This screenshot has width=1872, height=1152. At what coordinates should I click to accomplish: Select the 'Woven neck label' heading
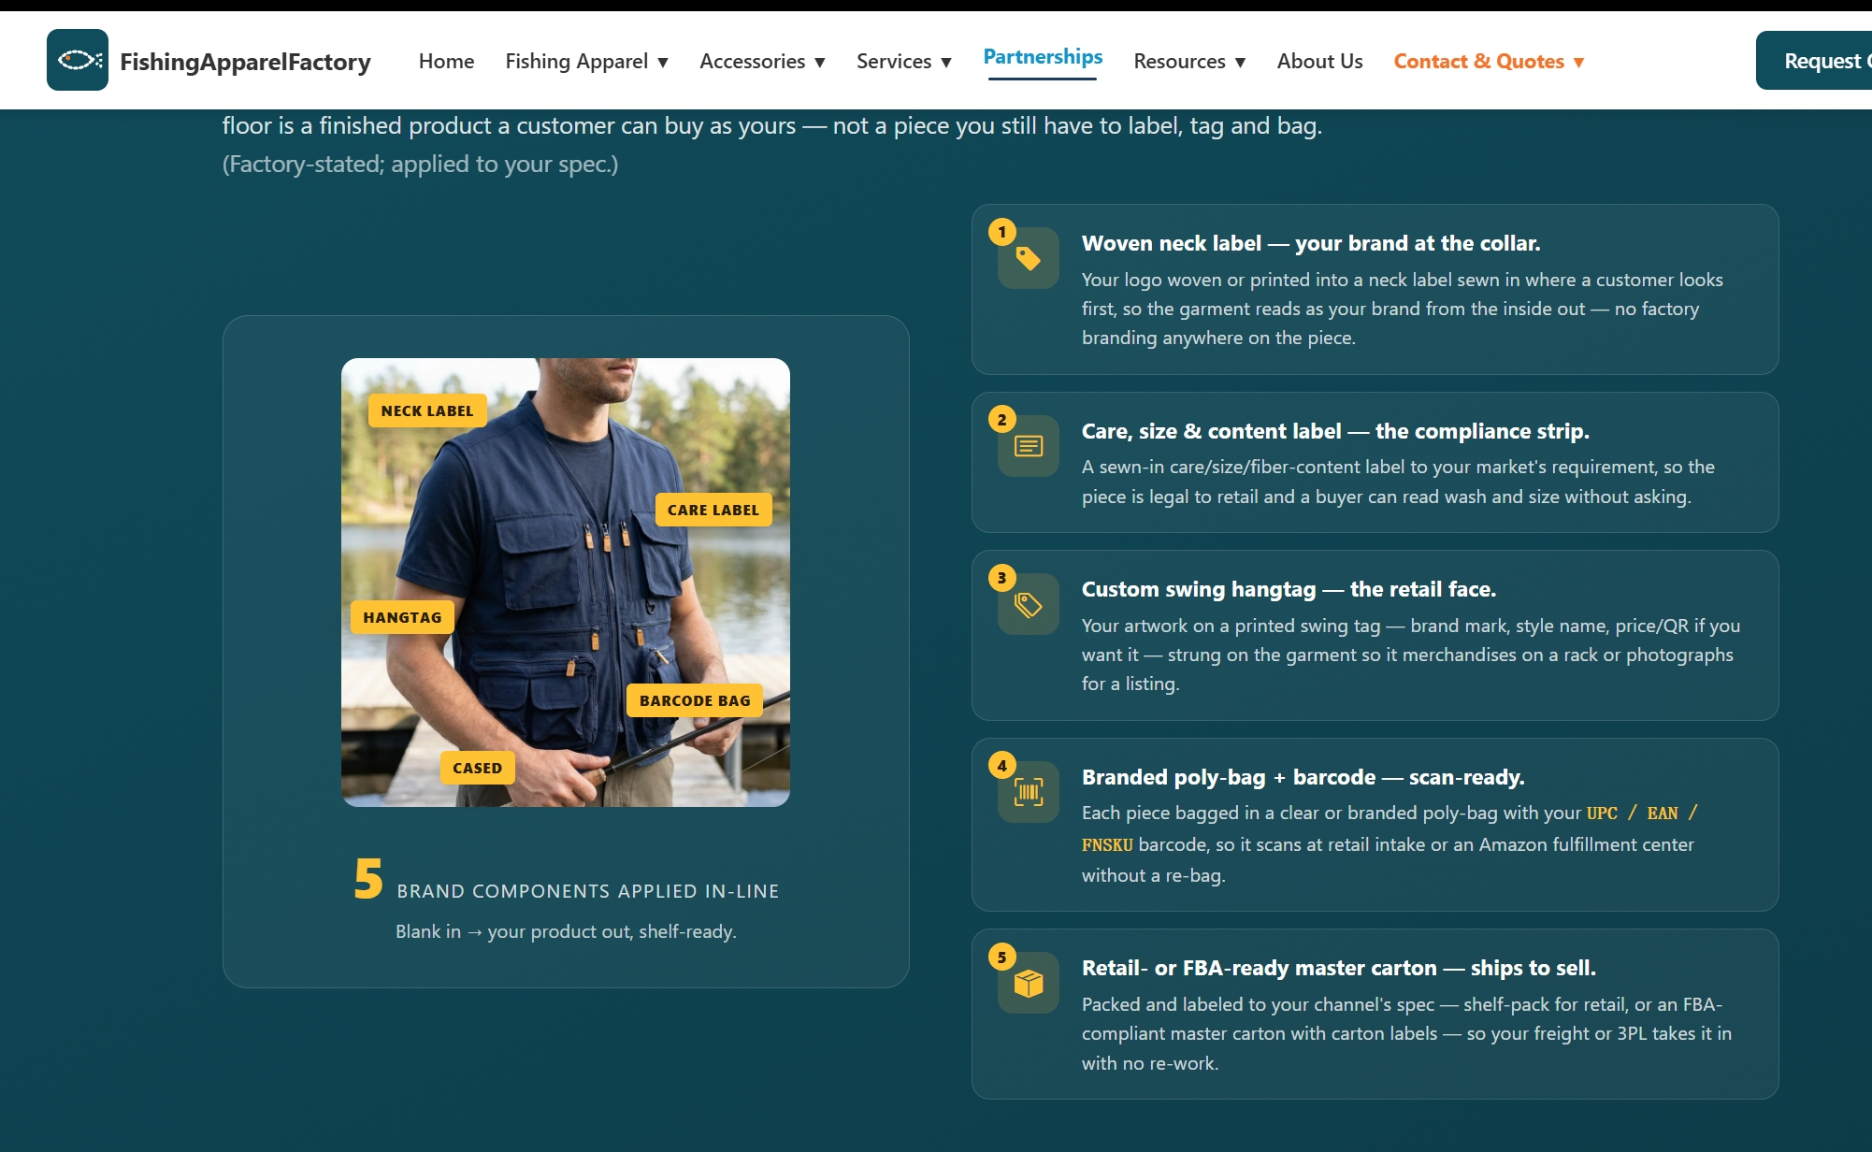[1311, 243]
